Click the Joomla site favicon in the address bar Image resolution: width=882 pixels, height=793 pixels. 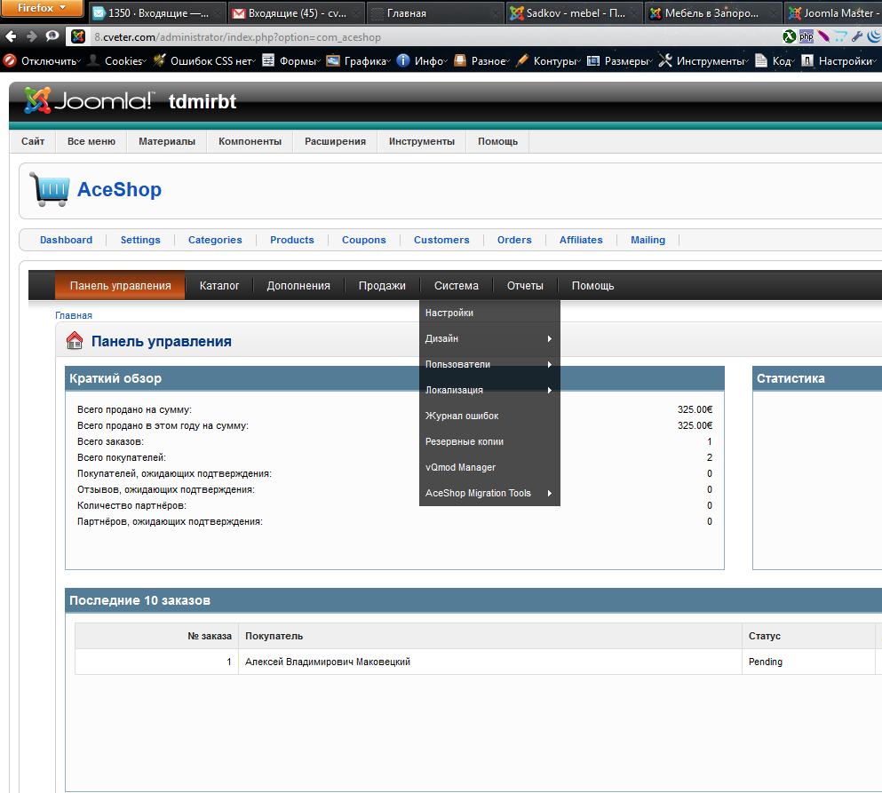coord(78,36)
